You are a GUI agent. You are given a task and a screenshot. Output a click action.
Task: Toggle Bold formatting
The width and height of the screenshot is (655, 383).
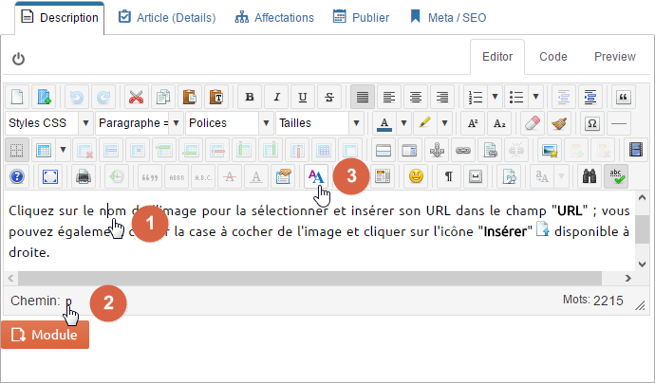[x=250, y=97]
